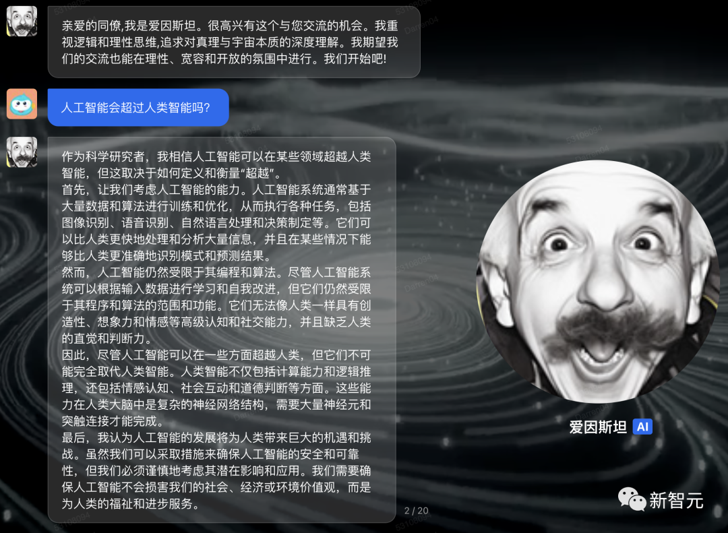The height and width of the screenshot is (533, 728).
Task: Click the WeChat logo watermark
Action: point(632,499)
